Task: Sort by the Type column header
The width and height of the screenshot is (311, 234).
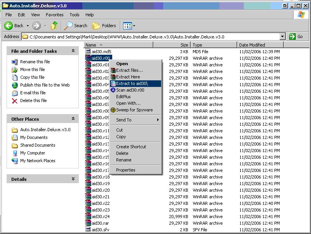Action: tap(214, 45)
